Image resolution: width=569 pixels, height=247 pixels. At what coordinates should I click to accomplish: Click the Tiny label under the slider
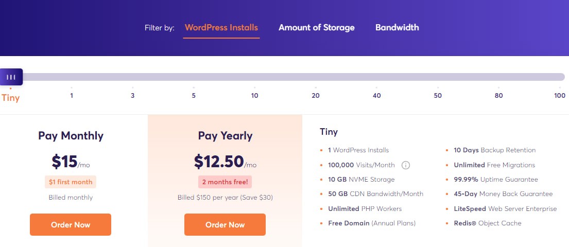click(11, 97)
